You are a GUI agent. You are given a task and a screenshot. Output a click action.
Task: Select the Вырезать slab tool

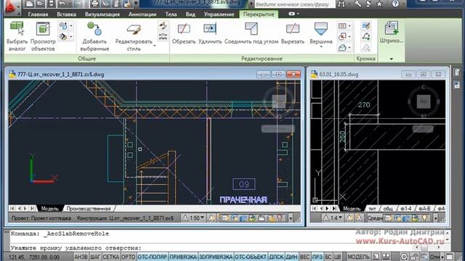click(x=293, y=29)
